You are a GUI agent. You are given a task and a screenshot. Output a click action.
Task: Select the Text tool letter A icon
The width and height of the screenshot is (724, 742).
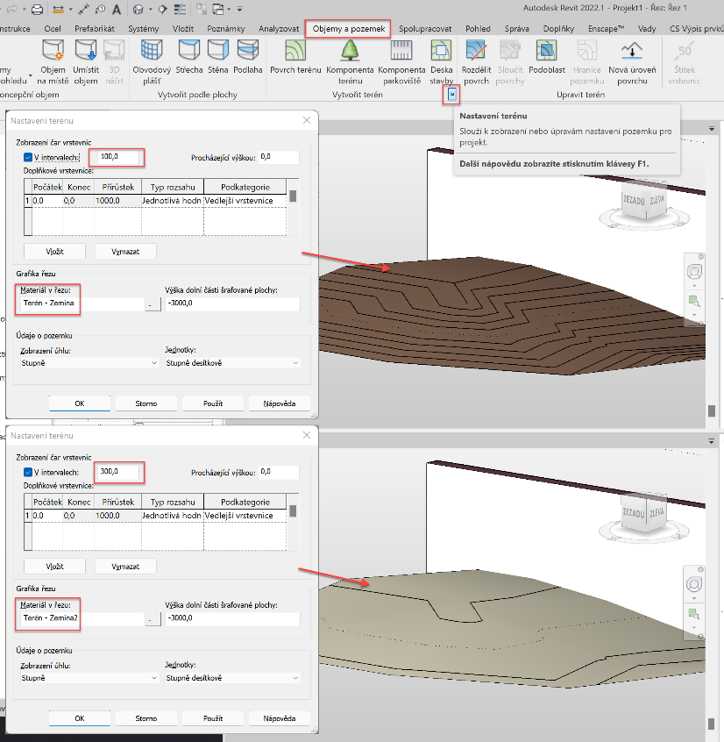pos(117,9)
